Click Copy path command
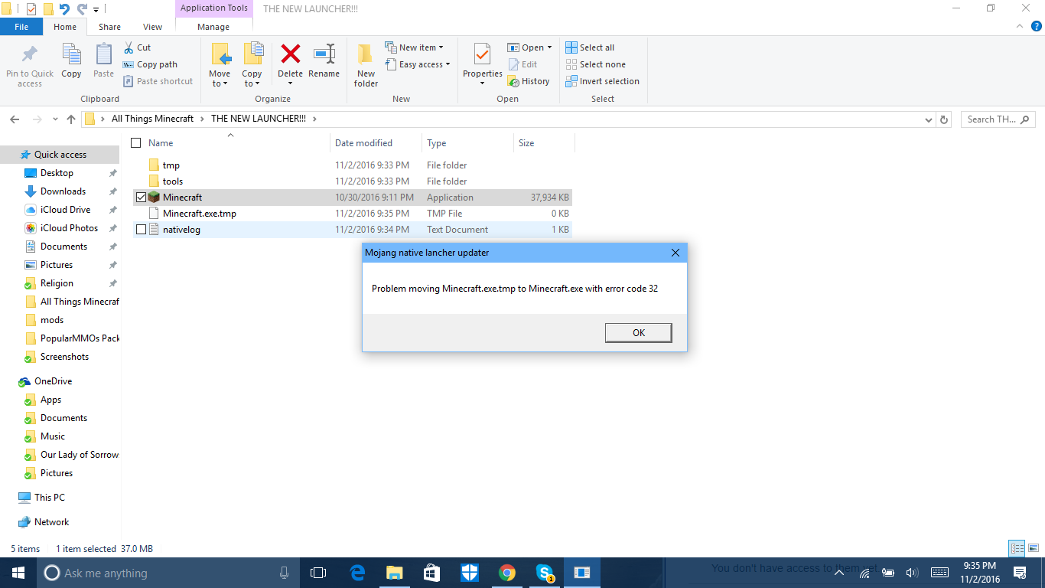Screen dimensions: 1045x588 click(x=150, y=64)
